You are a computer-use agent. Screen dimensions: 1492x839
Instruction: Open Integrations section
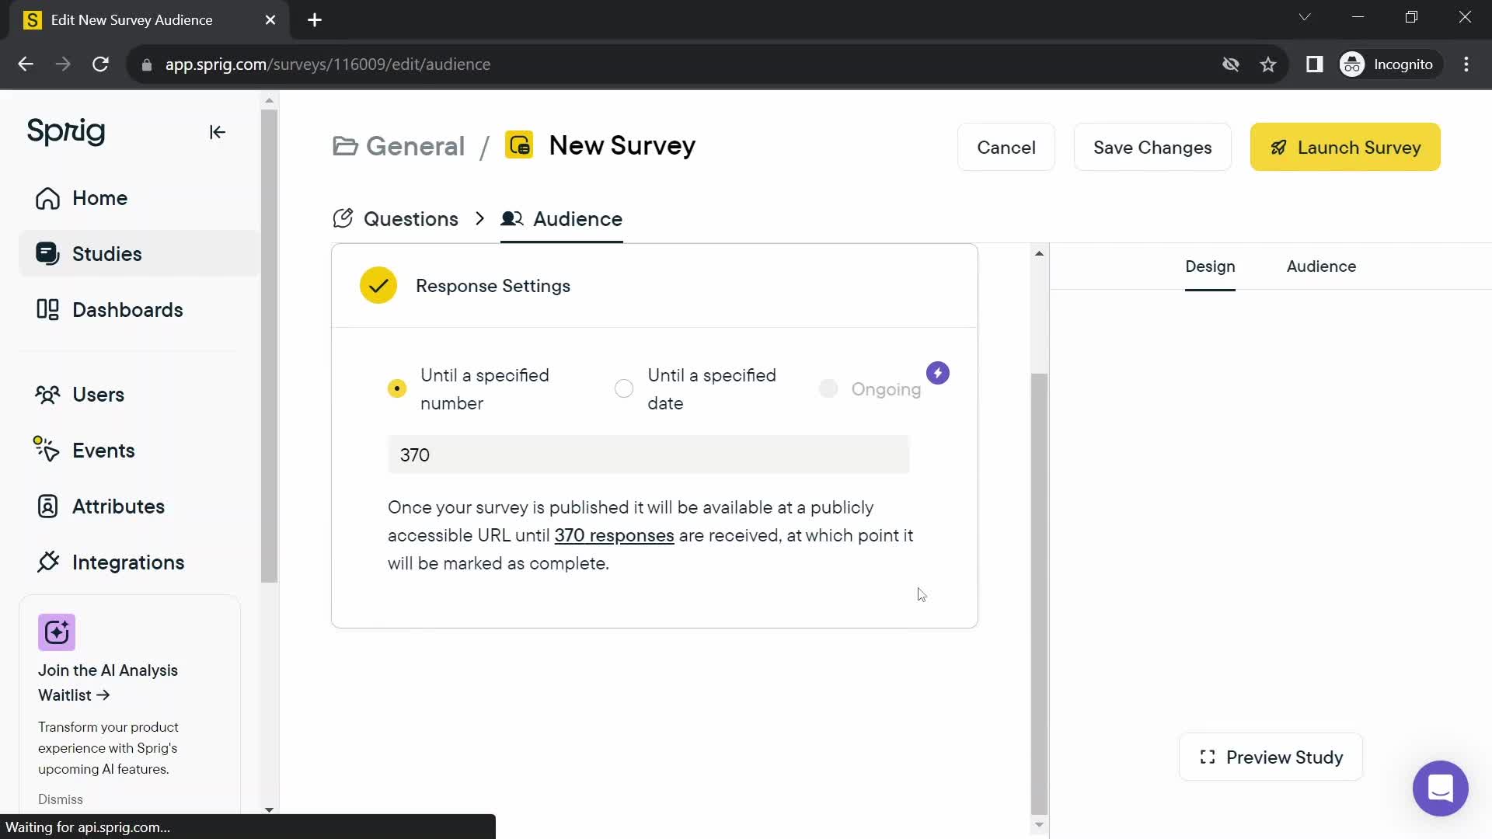pyautogui.click(x=128, y=562)
